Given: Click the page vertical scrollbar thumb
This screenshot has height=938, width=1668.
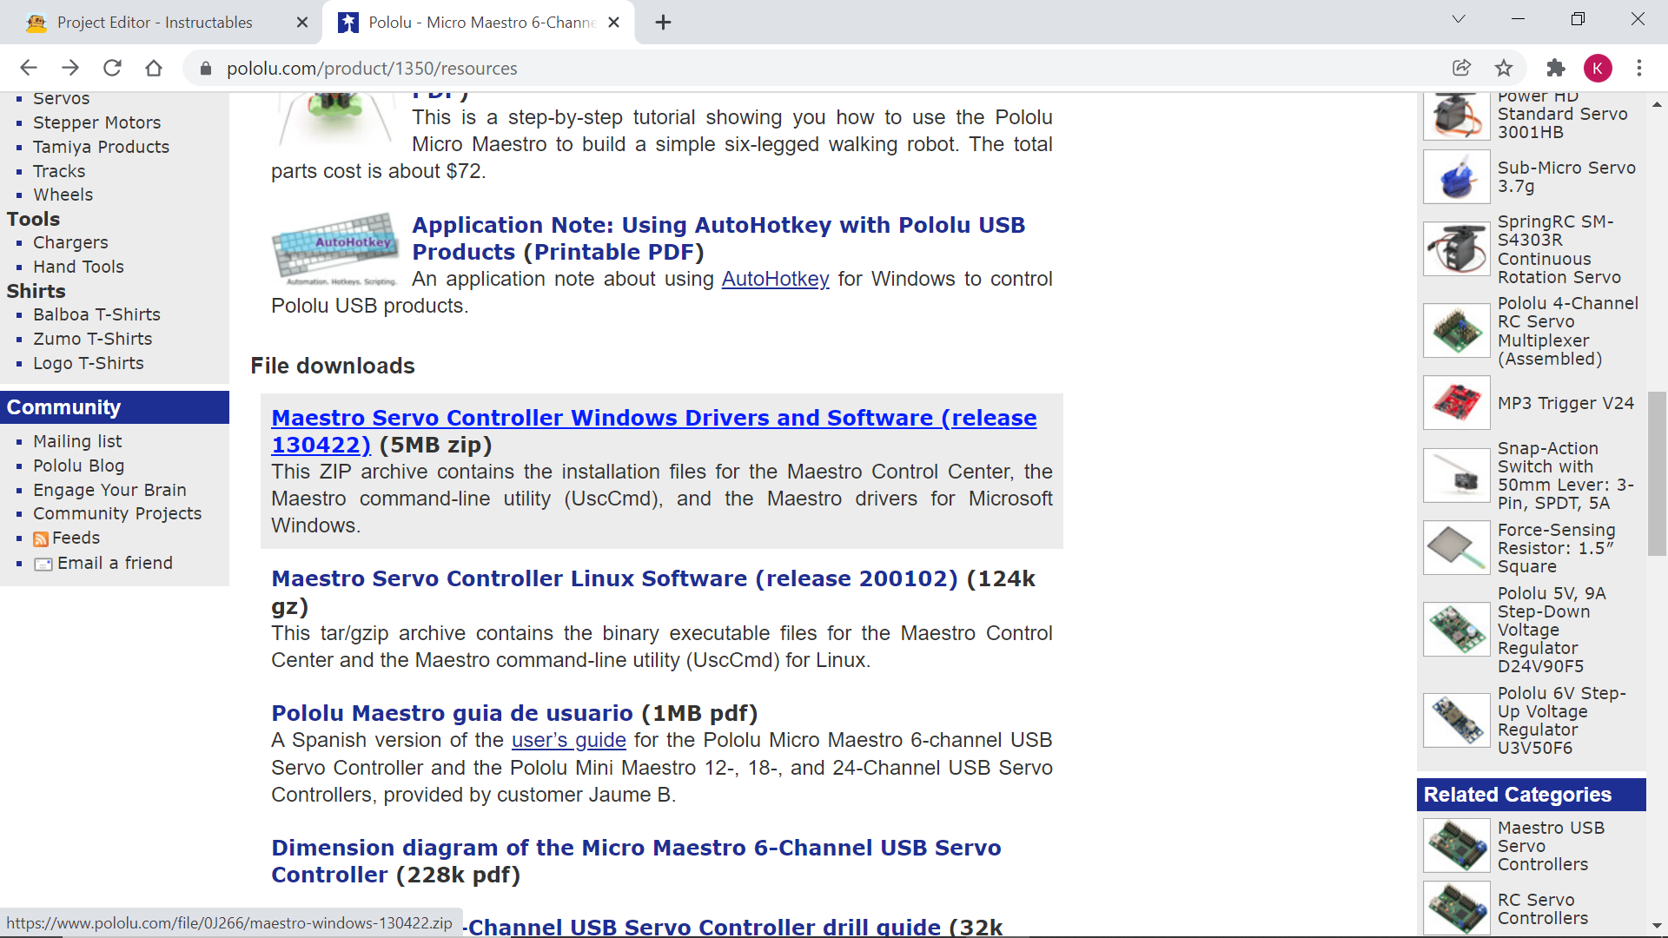Looking at the screenshot, I should click(1657, 473).
